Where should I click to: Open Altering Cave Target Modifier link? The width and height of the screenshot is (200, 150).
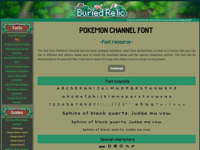coord(17,51)
